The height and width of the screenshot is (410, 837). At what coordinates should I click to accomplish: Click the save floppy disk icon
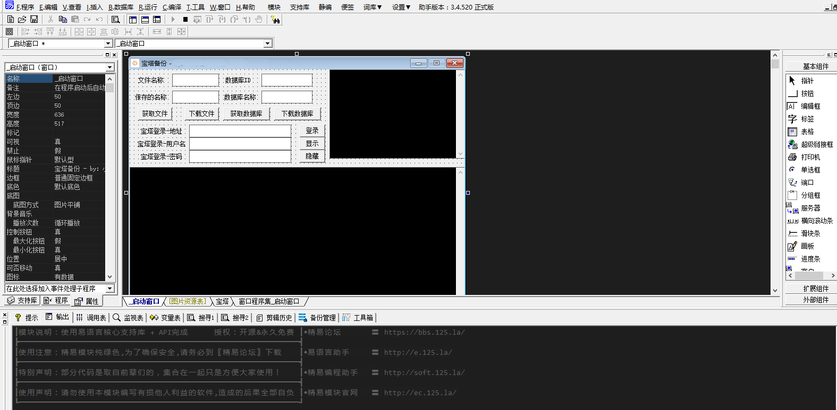coord(34,20)
